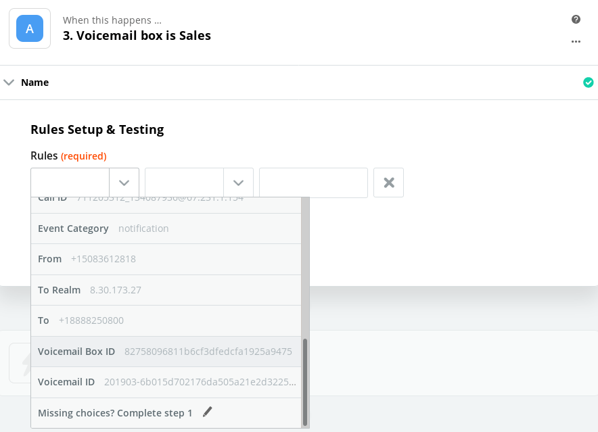Remove the rule with the X button
The width and height of the screenshot is (598, 432).
(388, 183)
